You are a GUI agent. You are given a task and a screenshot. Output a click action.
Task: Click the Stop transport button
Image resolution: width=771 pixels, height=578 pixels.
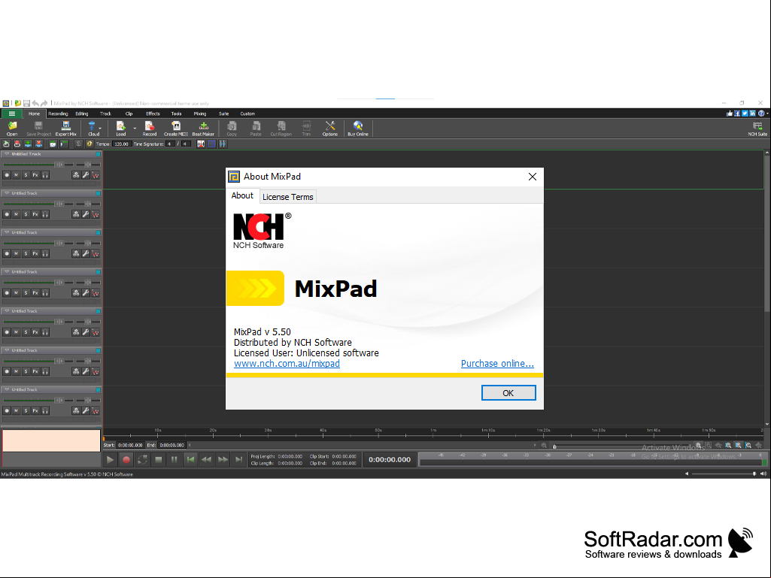(x=158, y=459)
